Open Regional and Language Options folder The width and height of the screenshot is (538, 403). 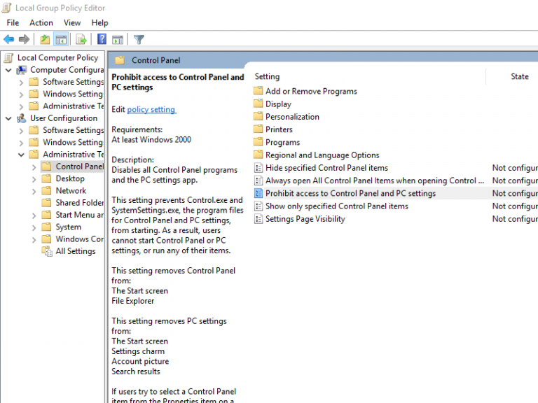coord(322,155)
